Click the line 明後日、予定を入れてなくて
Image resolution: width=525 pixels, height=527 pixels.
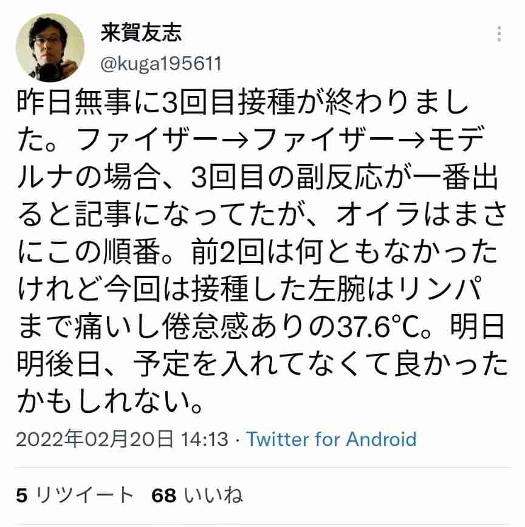(204, 364)
